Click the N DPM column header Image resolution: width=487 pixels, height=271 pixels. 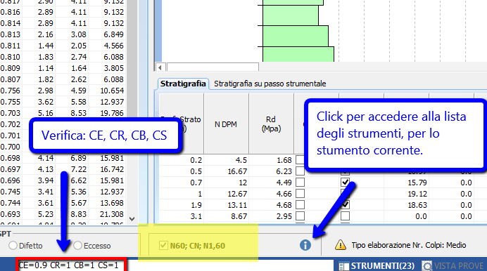coord(226,124)
